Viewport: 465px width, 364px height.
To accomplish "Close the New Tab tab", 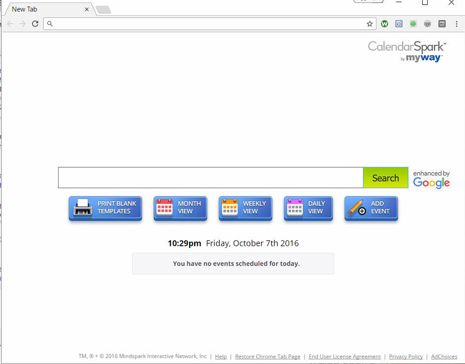I will click(87, 9).
